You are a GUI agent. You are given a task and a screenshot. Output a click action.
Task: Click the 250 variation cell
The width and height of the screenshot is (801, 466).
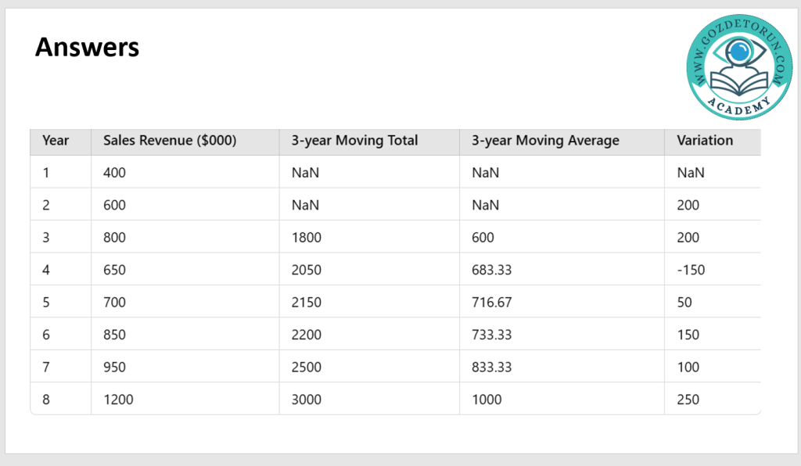[688, 400]
